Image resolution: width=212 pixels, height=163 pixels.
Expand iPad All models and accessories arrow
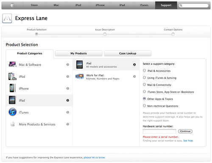click(134, 64)
